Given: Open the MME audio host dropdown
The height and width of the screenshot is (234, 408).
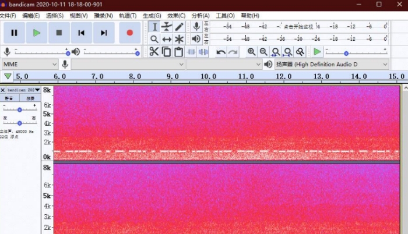Looking at the screenshot, I should tap(30, 64).
